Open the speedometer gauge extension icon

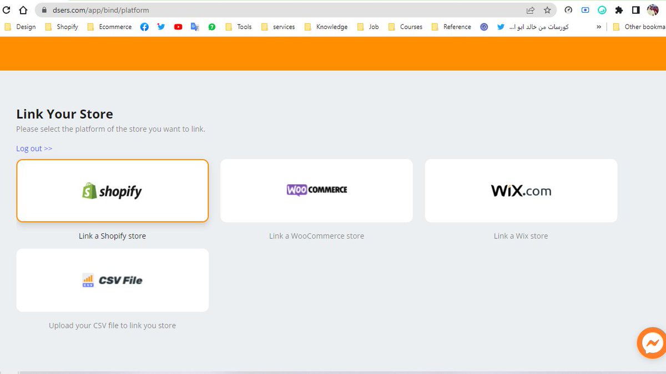pyautogui.click(x=568, y=10)
